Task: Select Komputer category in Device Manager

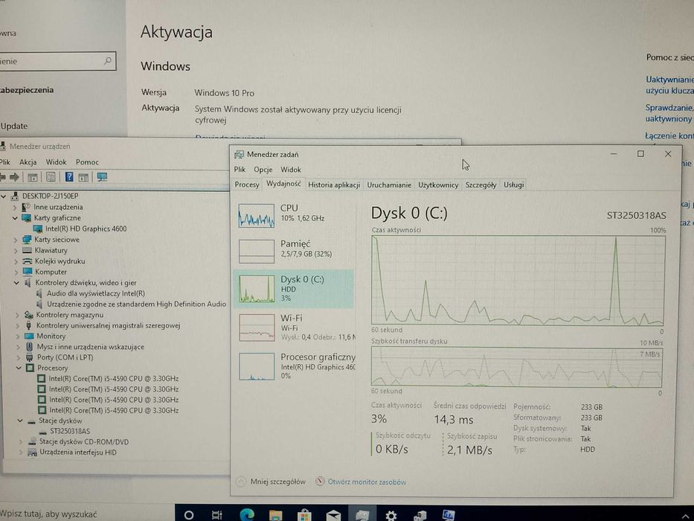Action: [51, 272]
